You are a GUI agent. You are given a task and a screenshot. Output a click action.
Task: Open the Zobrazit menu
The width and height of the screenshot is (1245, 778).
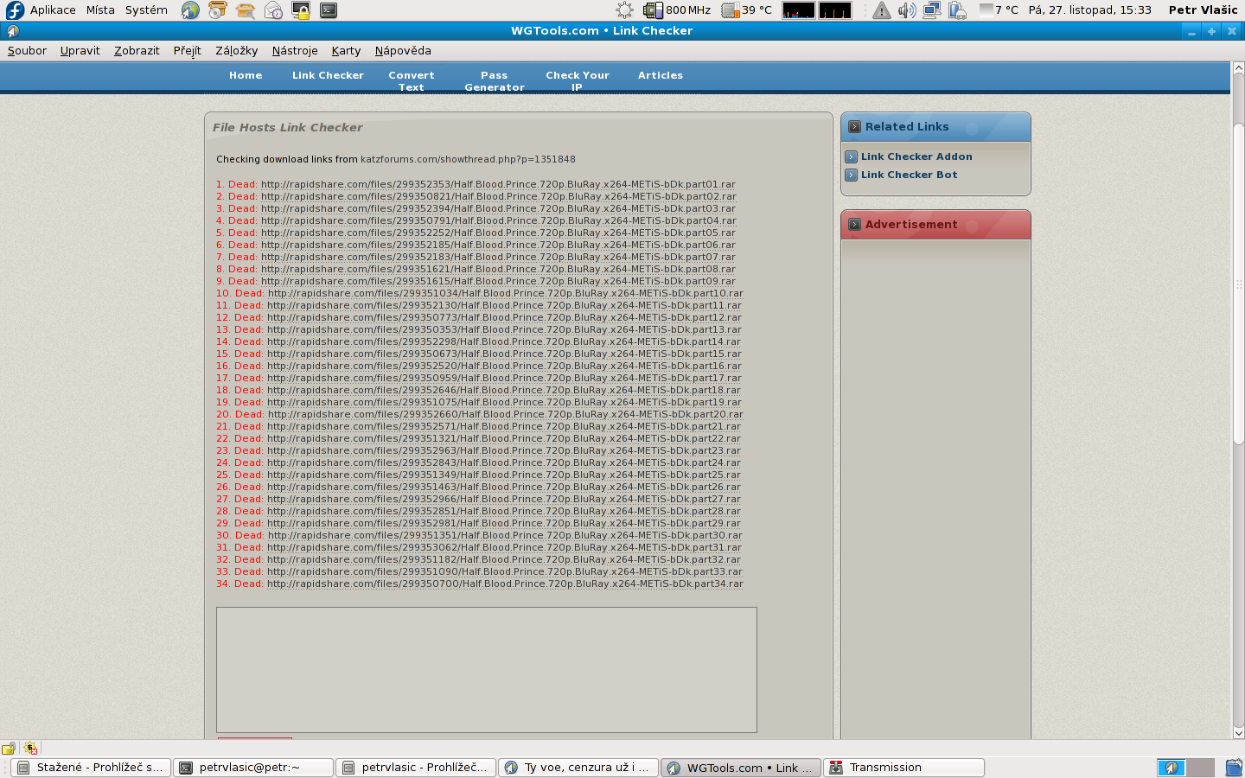(x=137, y=51)
